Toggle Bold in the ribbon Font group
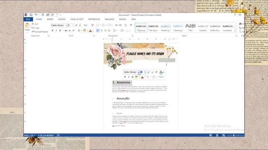The width and height of the screenshot is (268, 150). (52, 30)
